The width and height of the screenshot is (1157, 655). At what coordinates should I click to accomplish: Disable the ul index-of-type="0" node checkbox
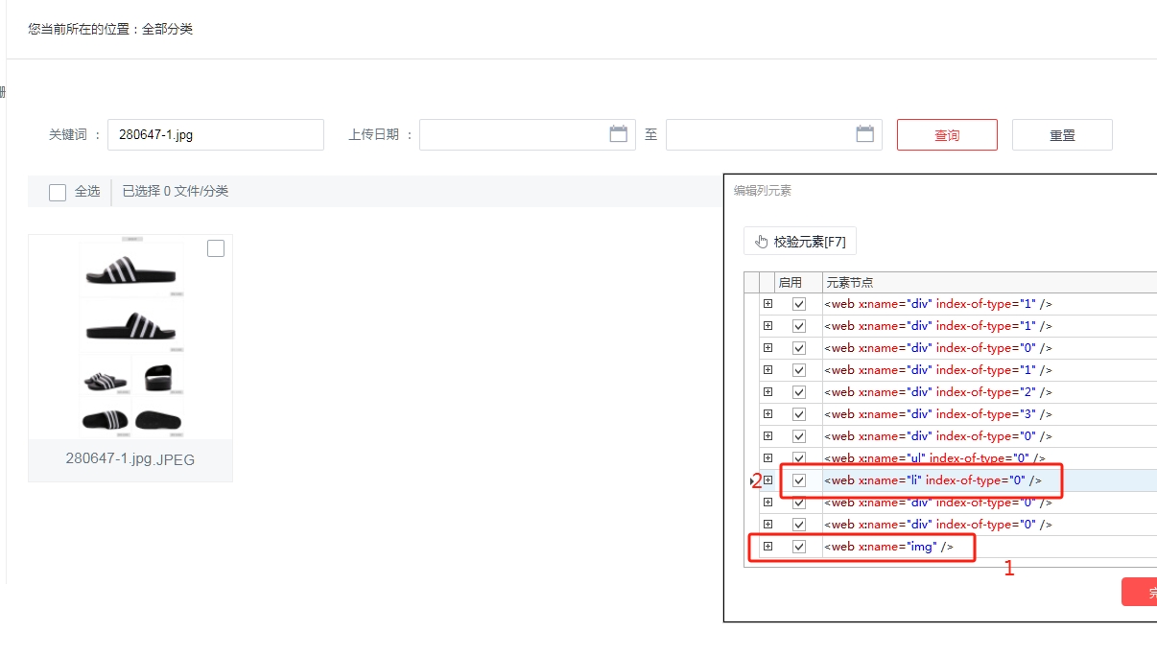(799, 458)
